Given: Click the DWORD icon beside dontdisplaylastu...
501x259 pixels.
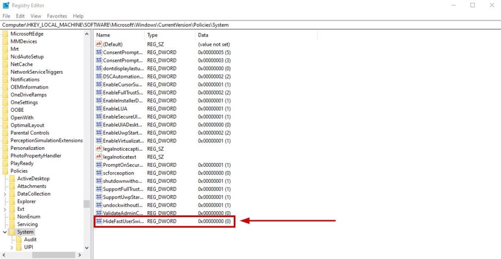Looking at the screenshot, I should click(x=99, y=68).
